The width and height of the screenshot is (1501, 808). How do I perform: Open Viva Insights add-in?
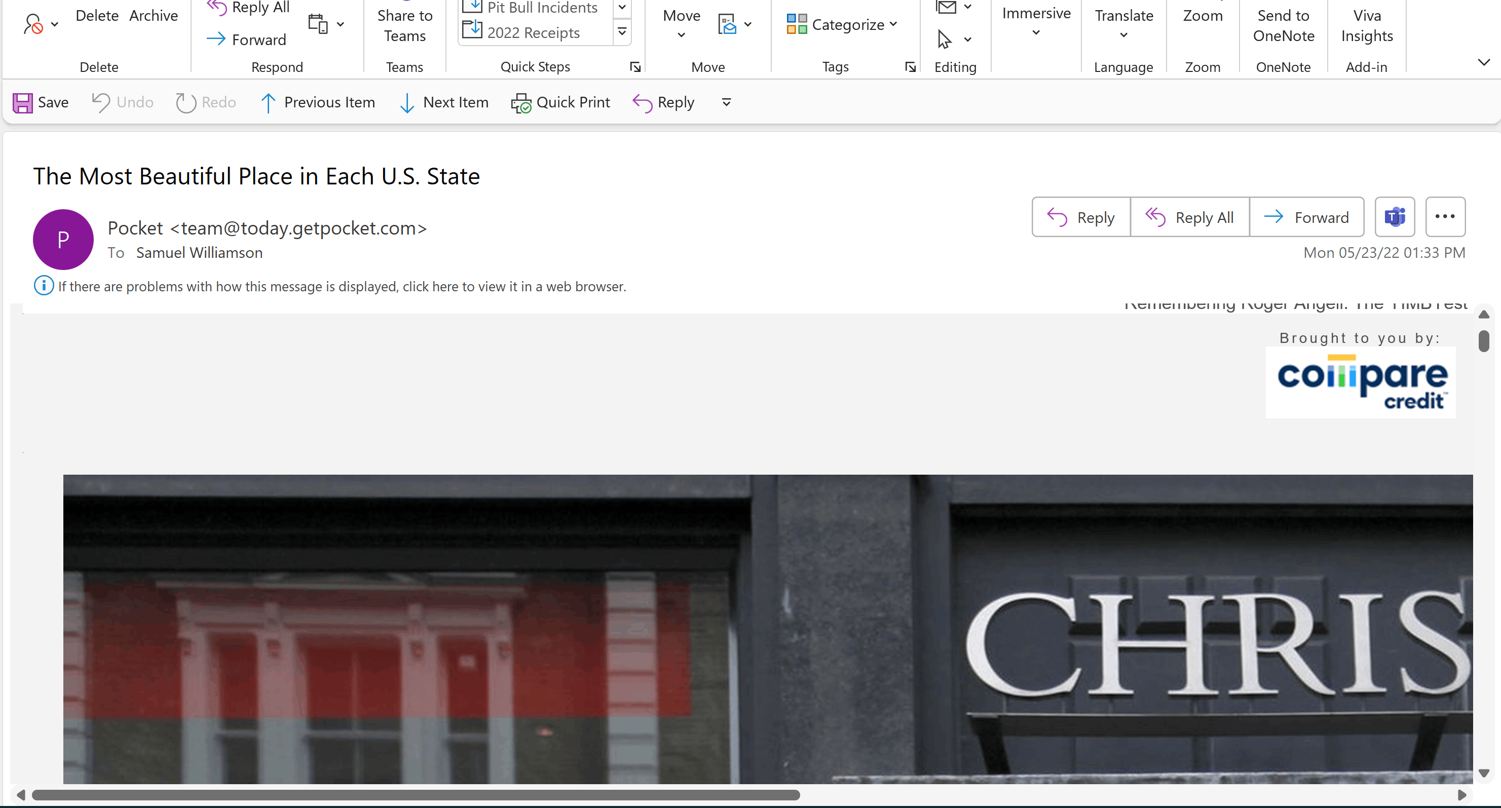click(1366, 26)
